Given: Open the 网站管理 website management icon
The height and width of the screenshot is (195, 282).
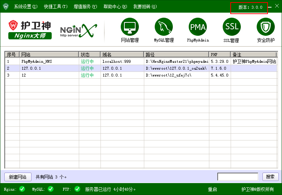Looking at the screenshot, I should click(130, 27).
